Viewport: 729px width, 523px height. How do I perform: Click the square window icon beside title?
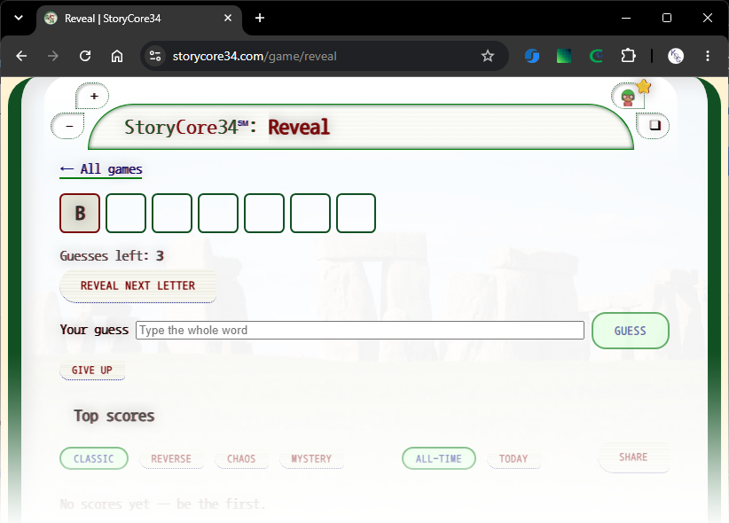point(654,126)
